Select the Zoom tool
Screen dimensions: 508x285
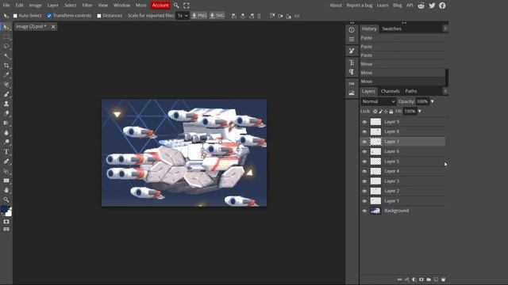click(x=6, y=199)
